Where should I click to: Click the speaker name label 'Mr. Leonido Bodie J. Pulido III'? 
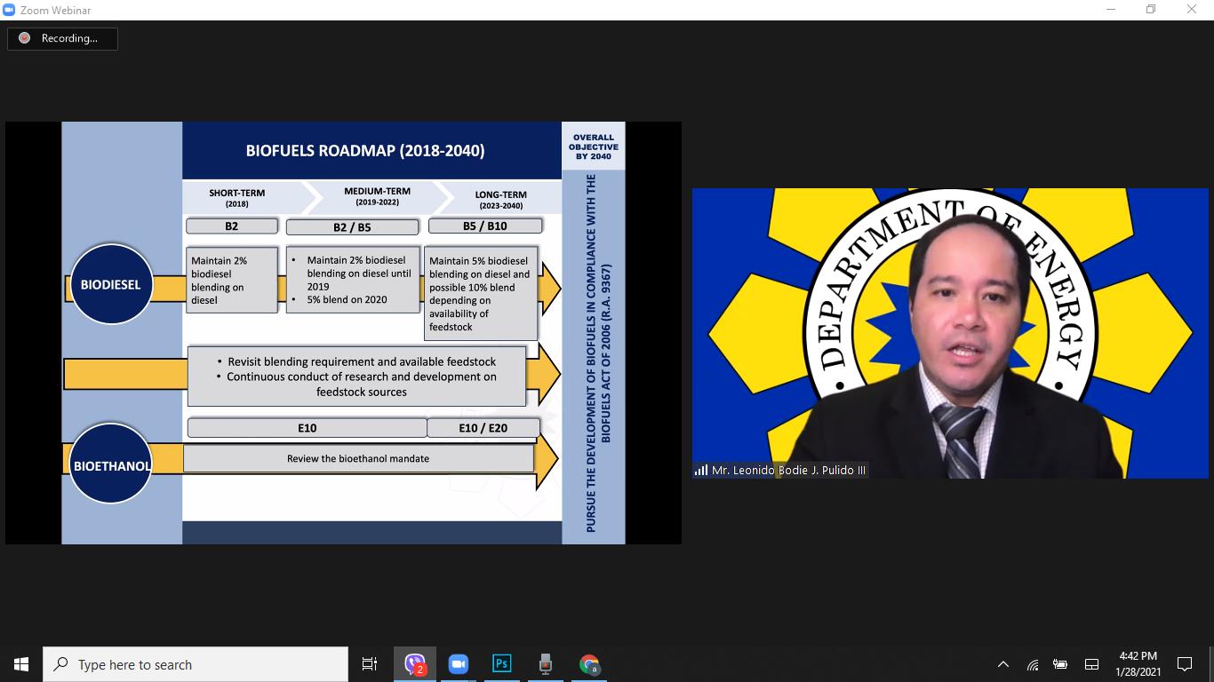point(788,471)
